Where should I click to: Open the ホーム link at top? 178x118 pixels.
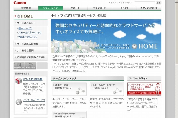click(x=113, y=3)
